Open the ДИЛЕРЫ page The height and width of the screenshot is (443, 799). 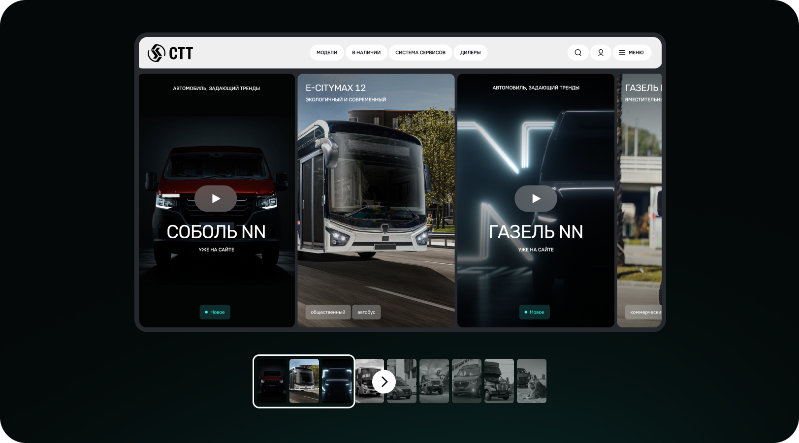(x=470, y=53)
